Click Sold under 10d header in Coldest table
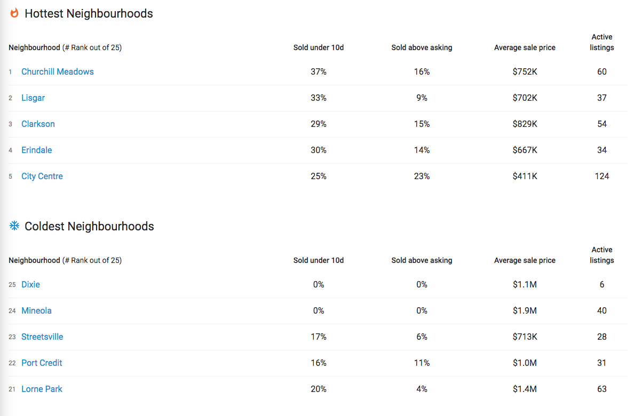The height and width of the screenshot is (416, 634). (x=319, y=260)
